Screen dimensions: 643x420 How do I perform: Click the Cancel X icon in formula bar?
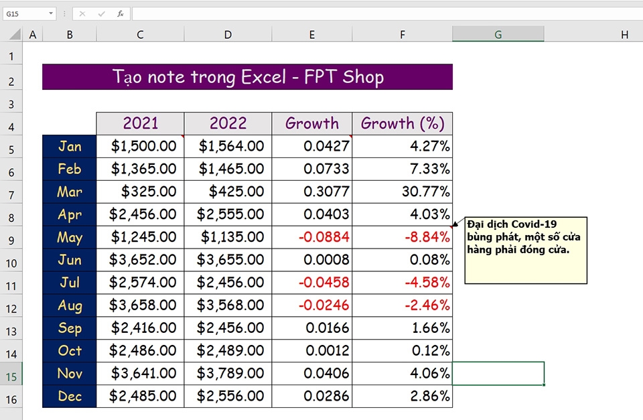82,13
